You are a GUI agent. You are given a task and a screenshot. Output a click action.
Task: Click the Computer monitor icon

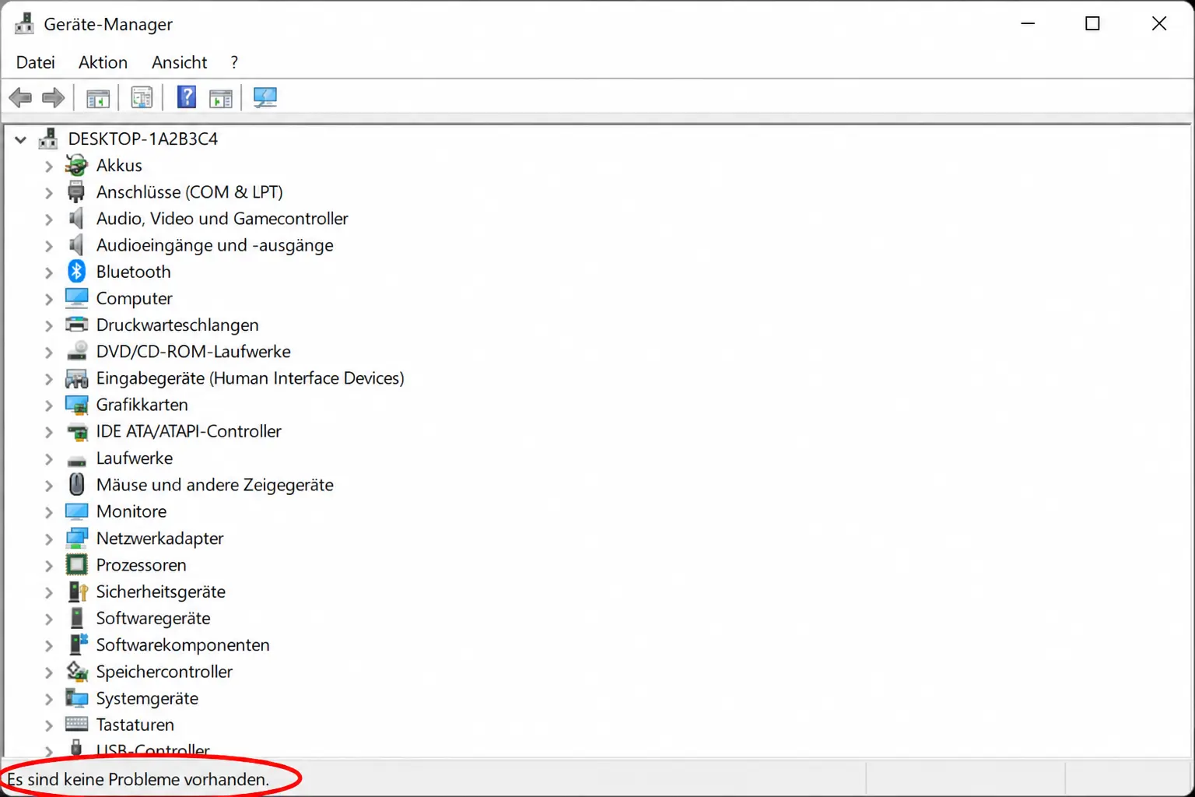pyautogui.click(x=76, y=298)
